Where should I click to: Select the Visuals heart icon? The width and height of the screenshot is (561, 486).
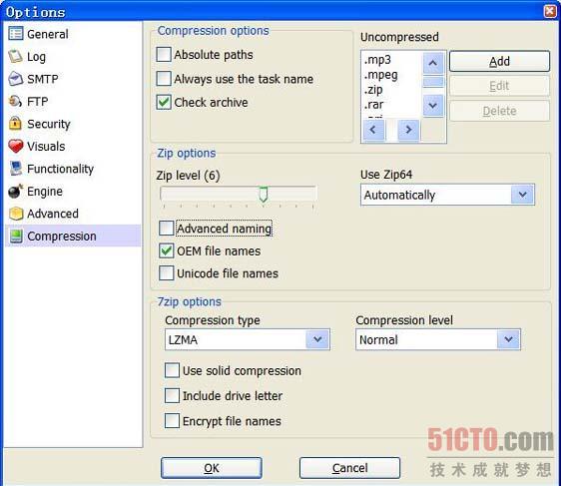[x=16, y=146]
